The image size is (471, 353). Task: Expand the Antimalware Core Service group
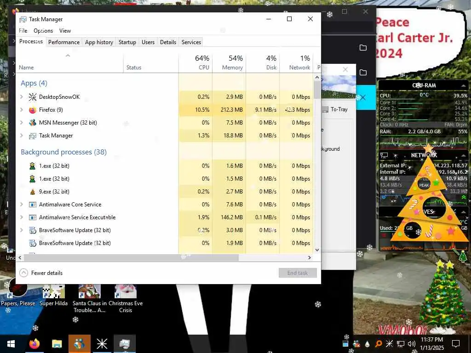tap(21, 205)
